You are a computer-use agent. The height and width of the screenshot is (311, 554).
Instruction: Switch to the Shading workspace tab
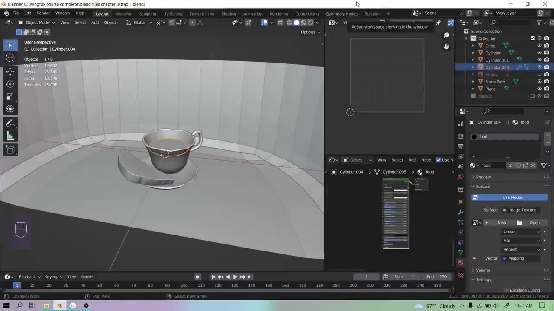[229, 13]
